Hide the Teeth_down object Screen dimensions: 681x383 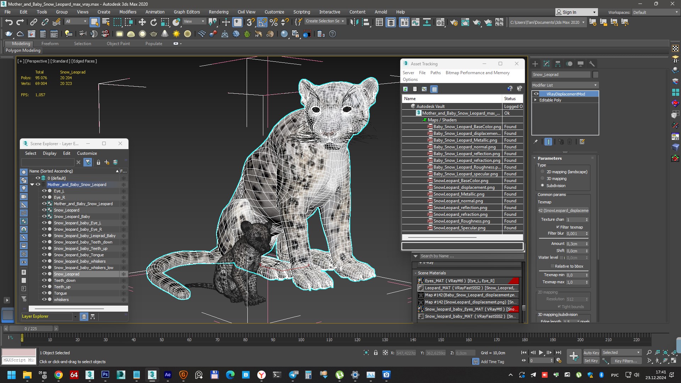click(44, 280)
